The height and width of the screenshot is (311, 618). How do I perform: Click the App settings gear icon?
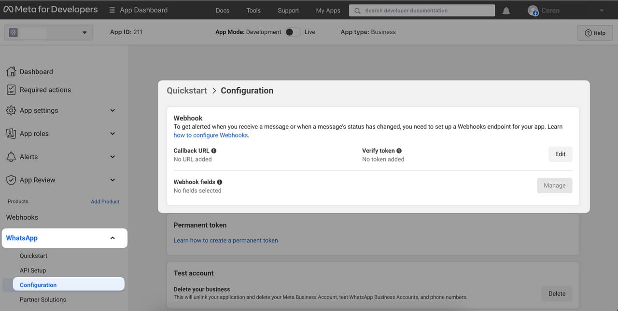point(11,110)
